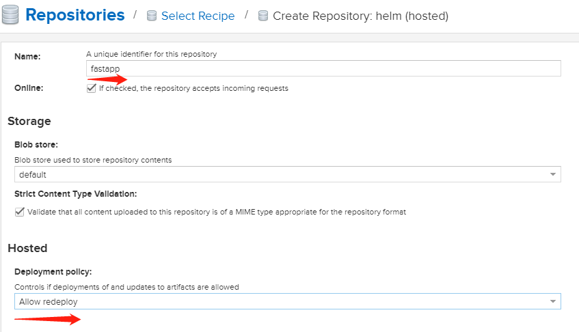Click the Allow redeploy combo box field
Image resolution: width=579 pixels, height=332 pixels.
[x=288, y=301]
